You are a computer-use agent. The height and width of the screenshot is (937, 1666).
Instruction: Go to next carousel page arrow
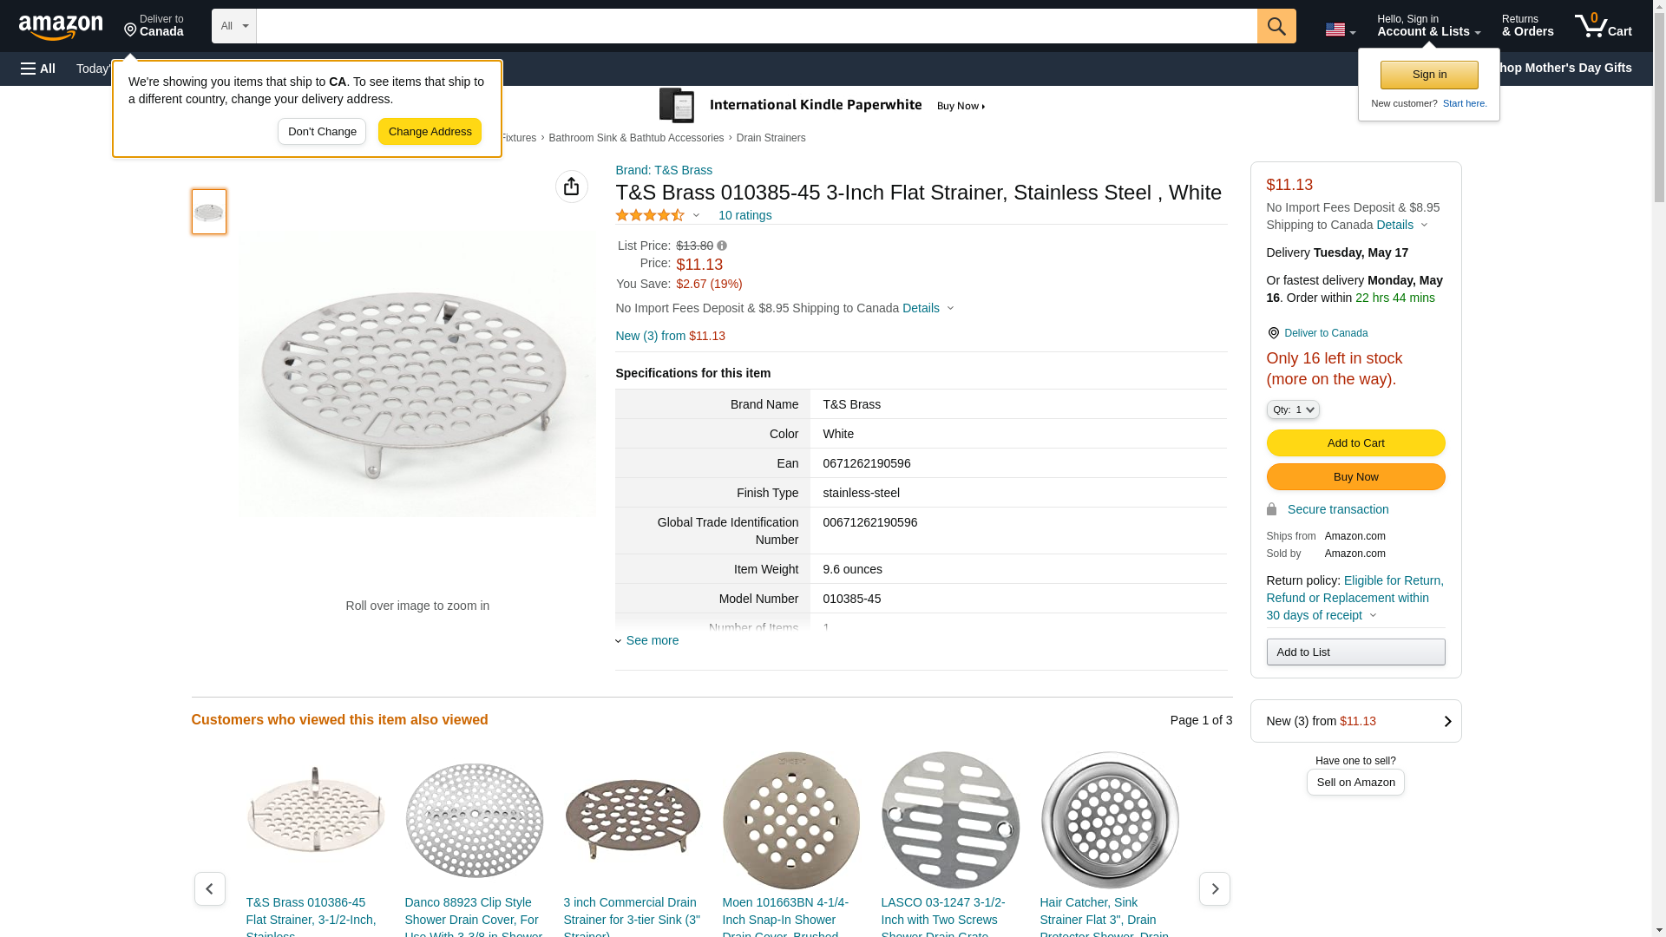[x=1214, y=888]
